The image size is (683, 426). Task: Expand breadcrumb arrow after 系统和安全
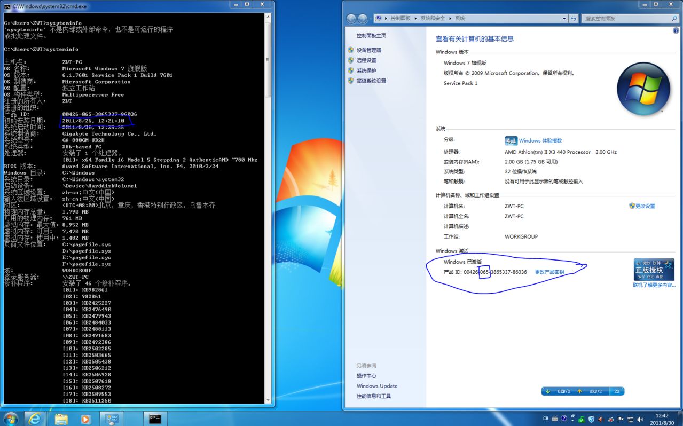pos(451,18)
